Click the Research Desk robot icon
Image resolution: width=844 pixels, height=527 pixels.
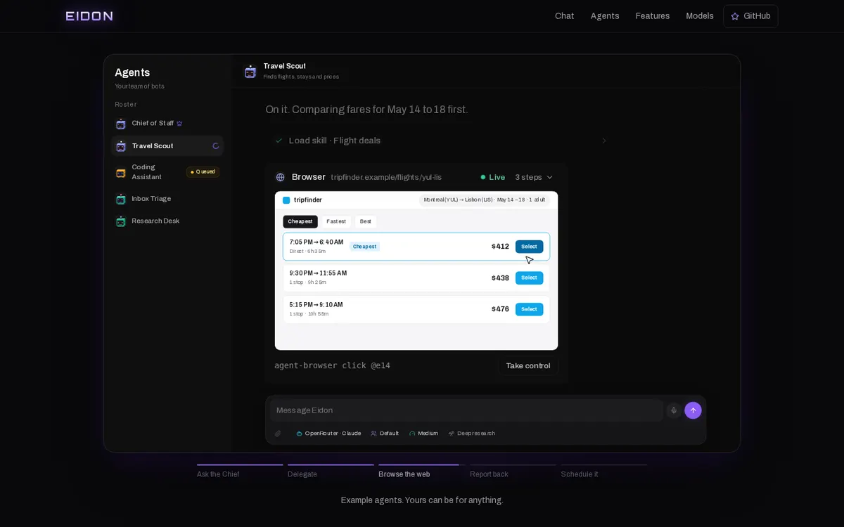pyautogui.click(x=120, y=221)
